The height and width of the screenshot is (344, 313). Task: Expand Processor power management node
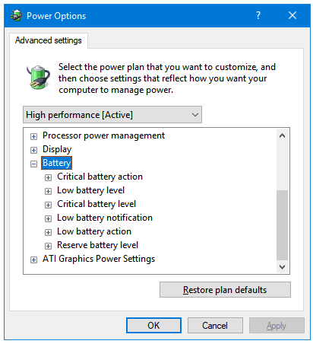(x=33, y=137)
